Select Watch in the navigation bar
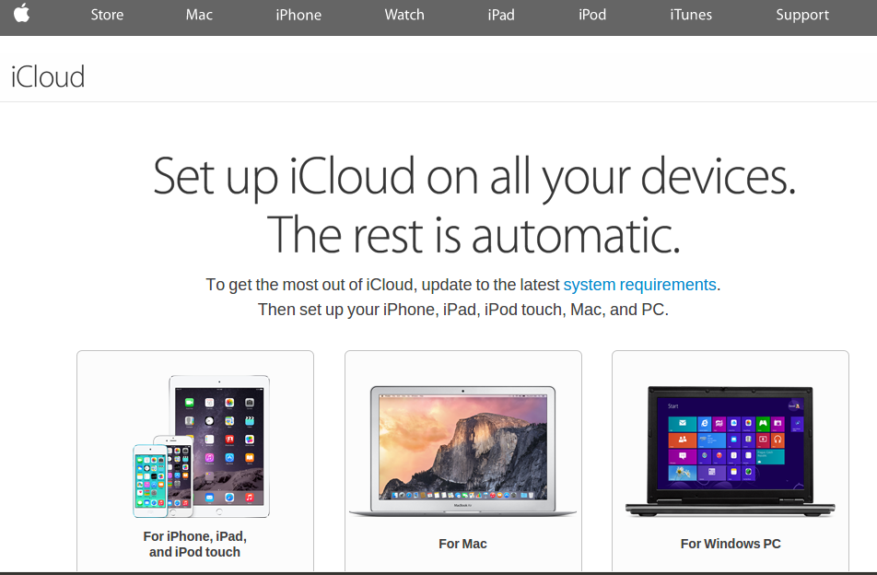The width and height of the screenshot is (877, 575). 404,15
